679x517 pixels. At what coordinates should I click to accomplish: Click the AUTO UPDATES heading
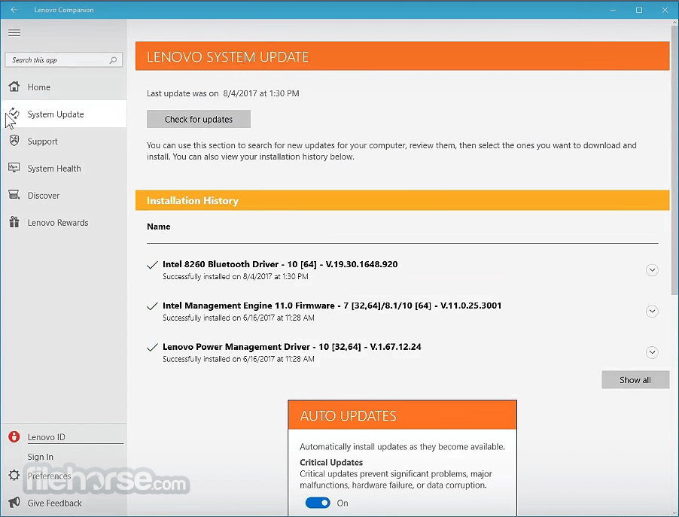(349, 415)
